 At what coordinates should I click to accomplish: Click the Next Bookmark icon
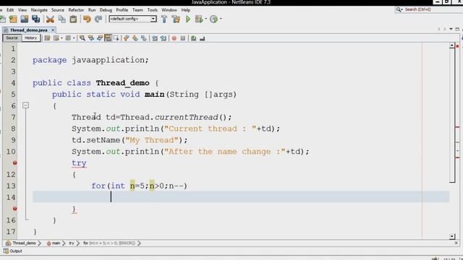pos(135,38)
